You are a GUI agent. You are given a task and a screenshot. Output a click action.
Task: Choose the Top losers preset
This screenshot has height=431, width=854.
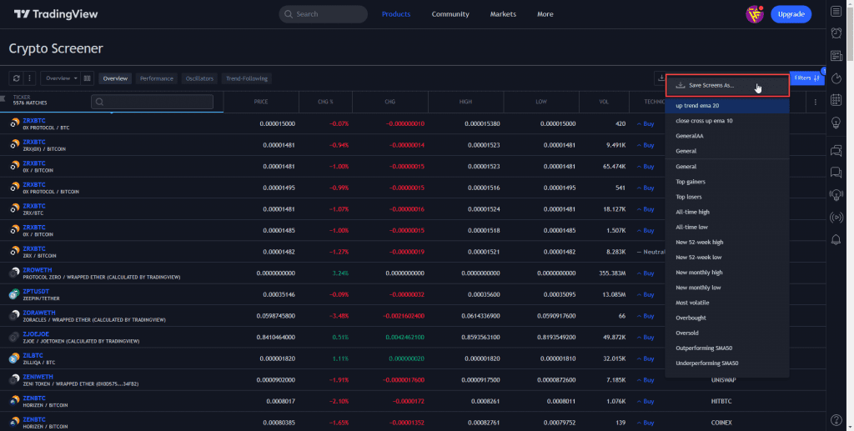(x=727, y=197)
